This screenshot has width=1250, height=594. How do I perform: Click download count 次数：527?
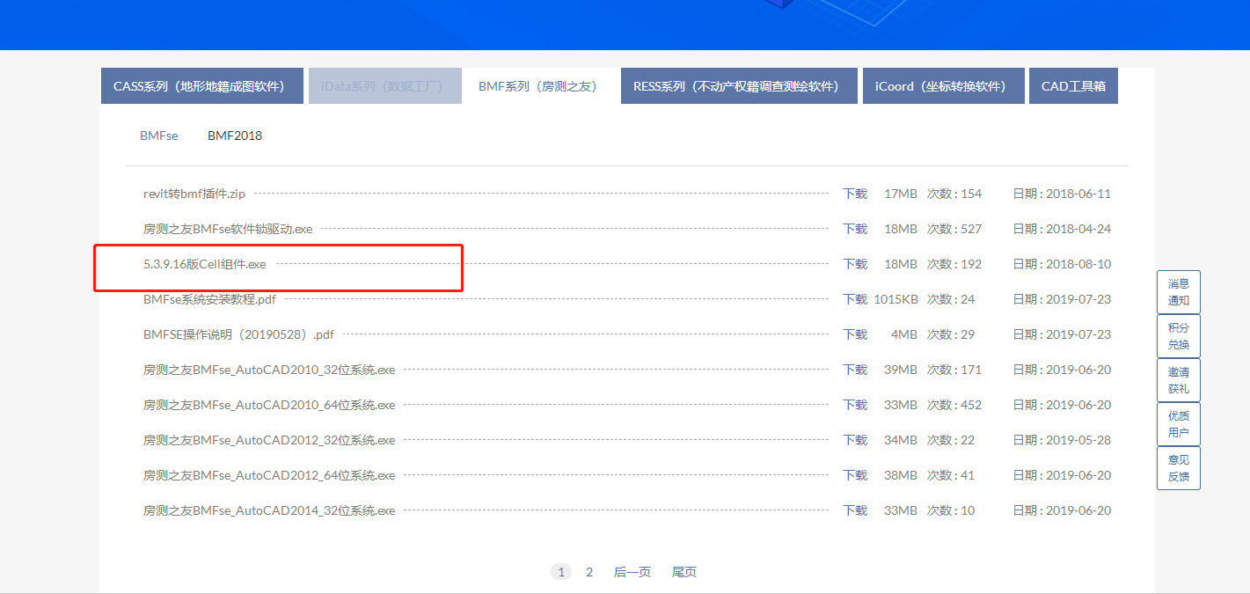click(954, 229)
